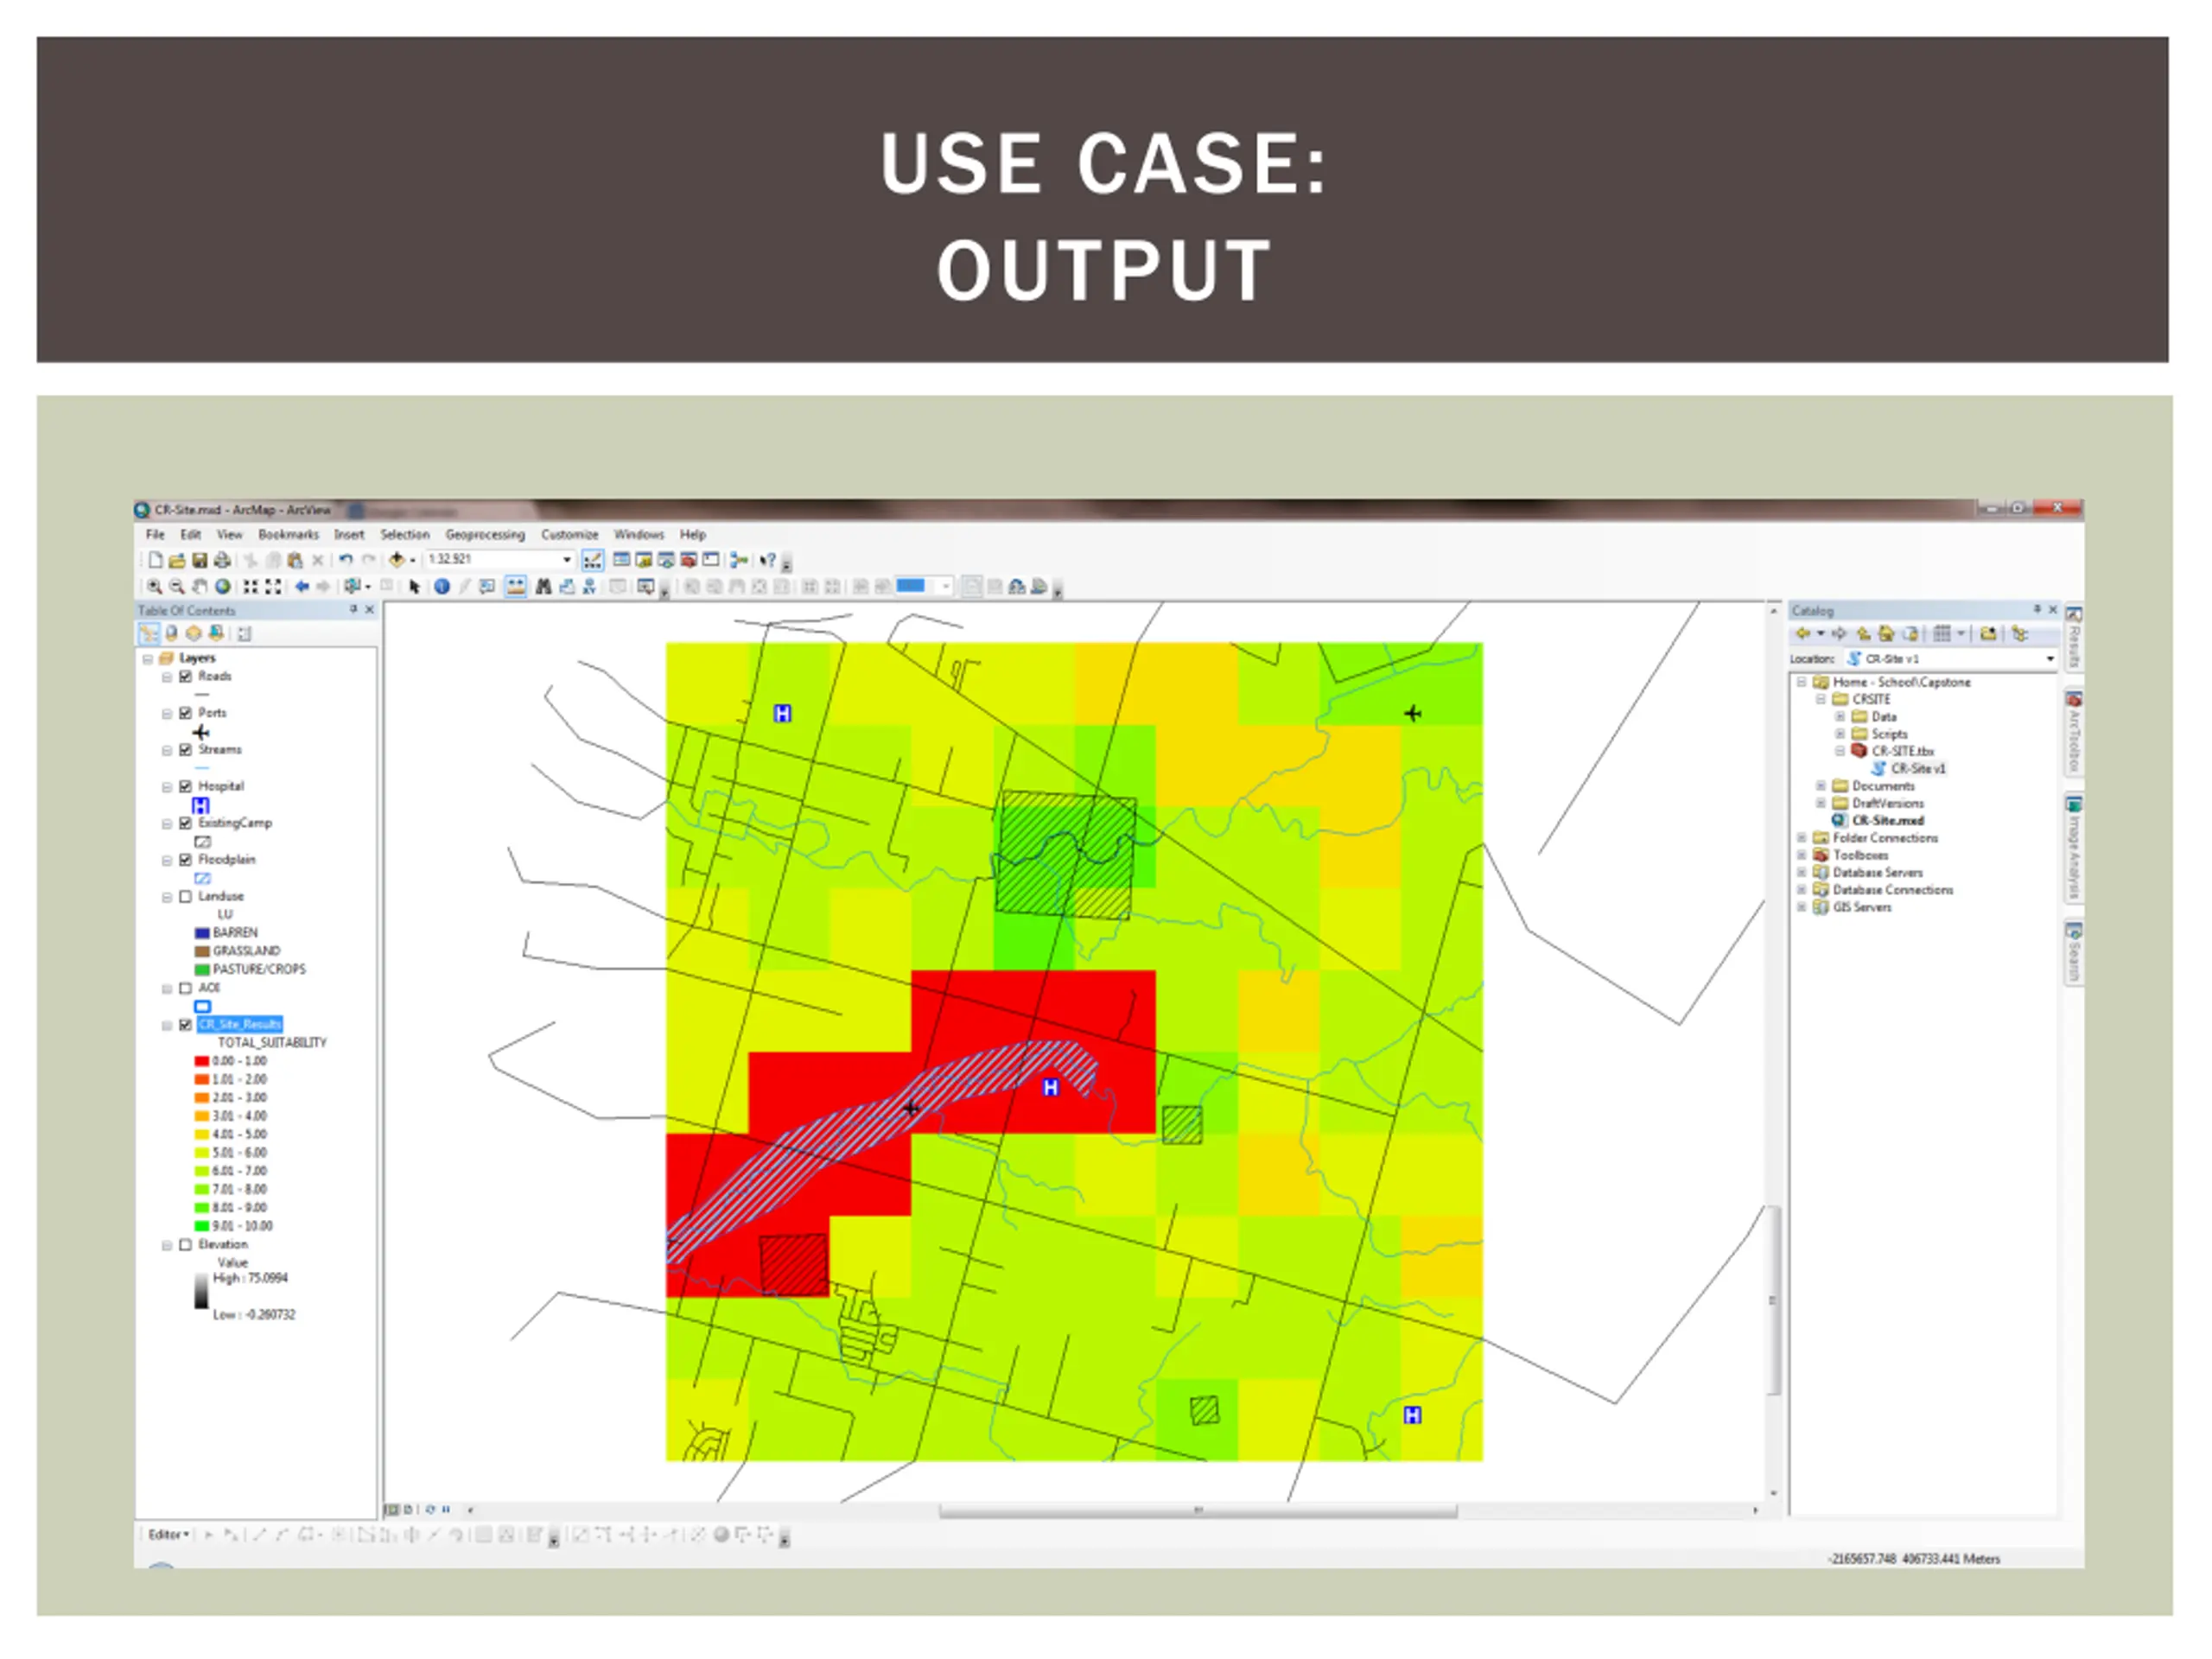
Task: Click the red 0.00 - 1.00 swatch
Action: (x=202, y=1061)
